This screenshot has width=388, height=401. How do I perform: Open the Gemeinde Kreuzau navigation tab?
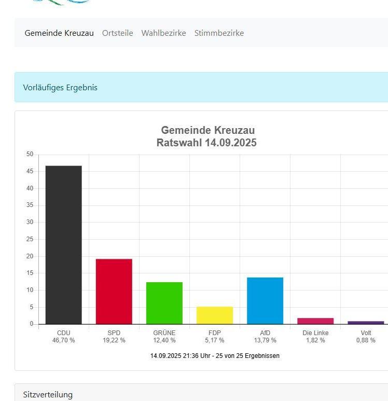(x=59, y=33)
